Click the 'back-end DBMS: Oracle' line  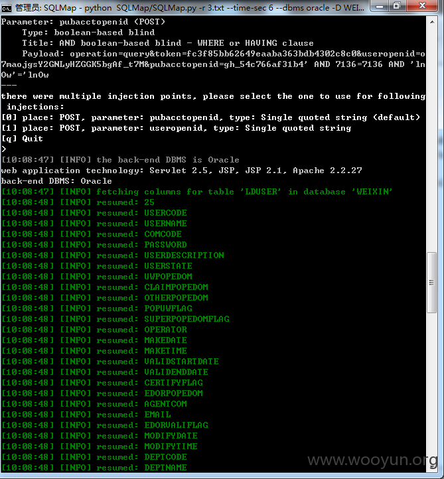coord(56,181)
